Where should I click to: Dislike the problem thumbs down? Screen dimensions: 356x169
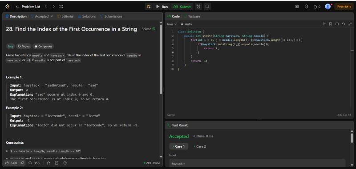pos(22,163)
